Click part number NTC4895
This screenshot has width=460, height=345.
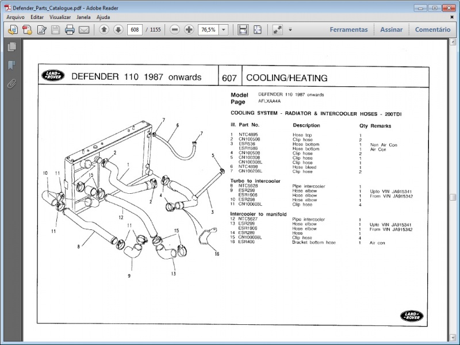[x=248, y=135]
